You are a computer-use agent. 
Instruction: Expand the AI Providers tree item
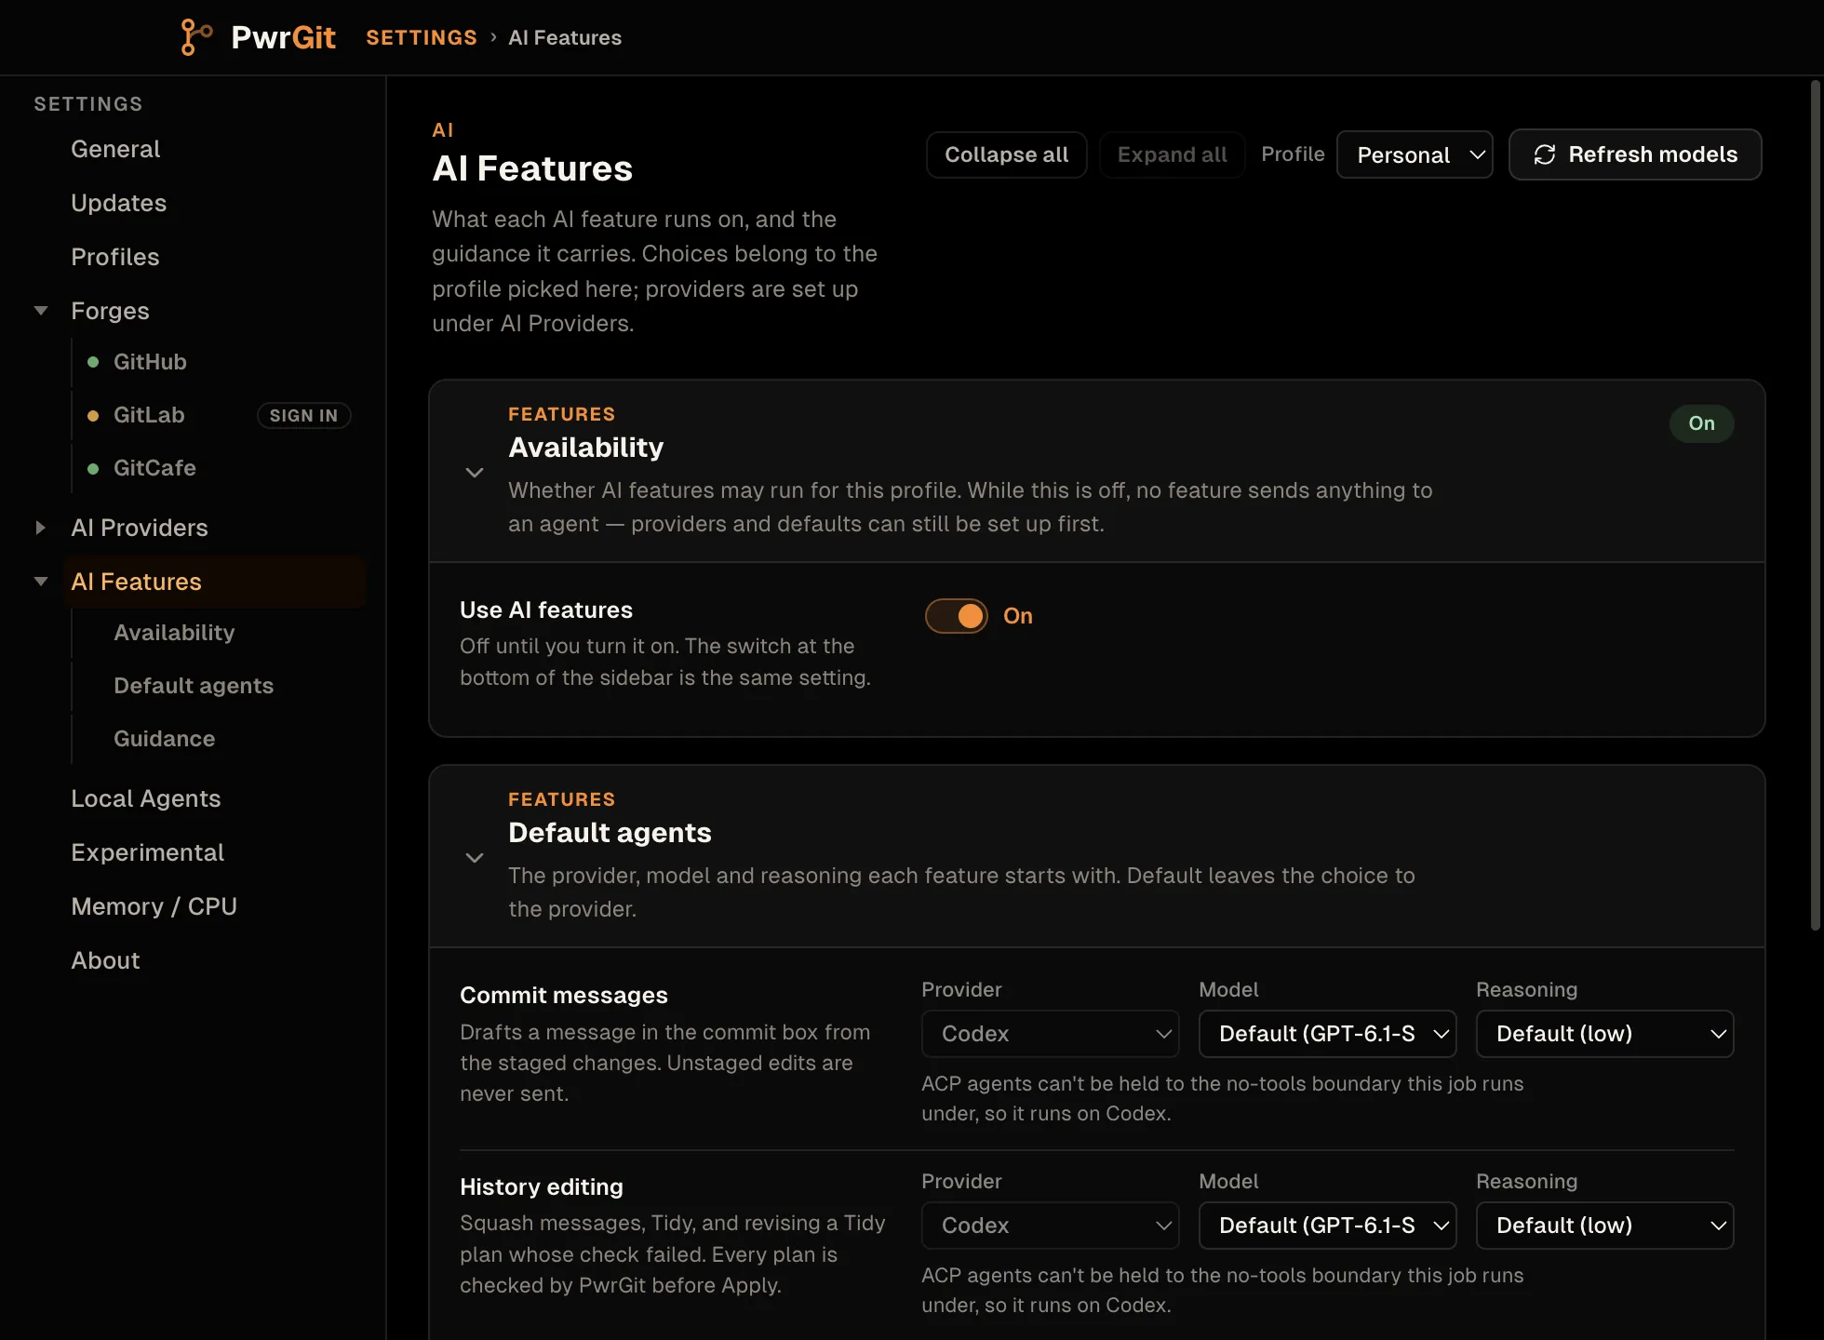click(41, 528)
